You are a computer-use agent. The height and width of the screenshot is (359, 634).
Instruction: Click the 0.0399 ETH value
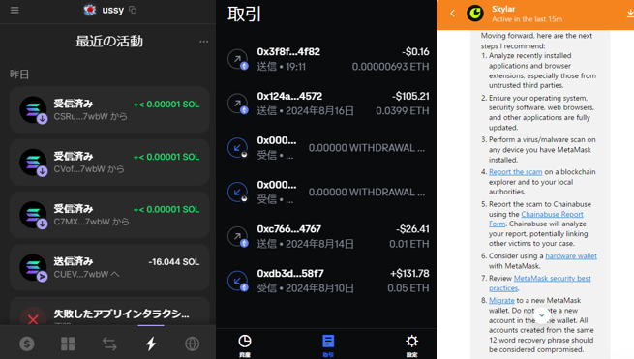coord(403,110)
